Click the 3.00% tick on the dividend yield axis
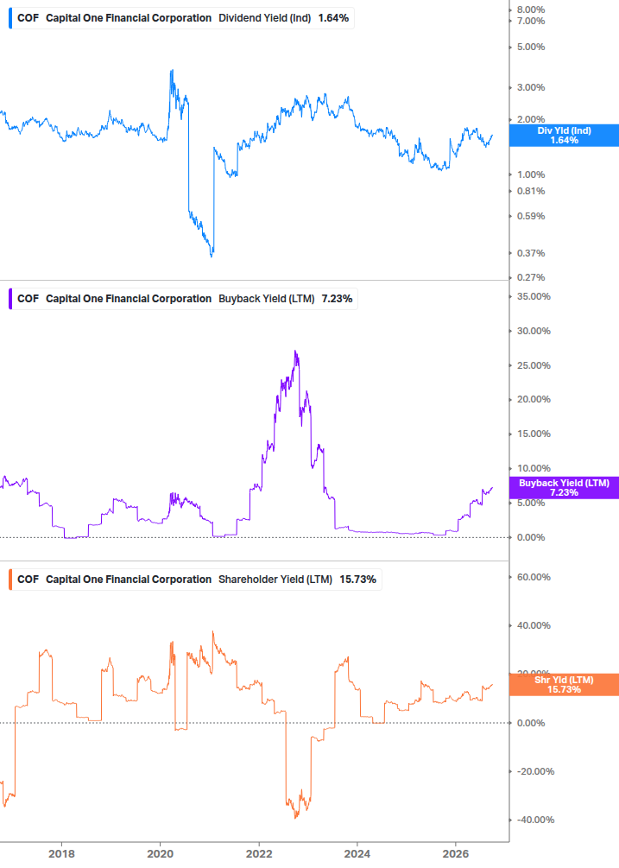The image size is (619, 868). click(530, 87)
